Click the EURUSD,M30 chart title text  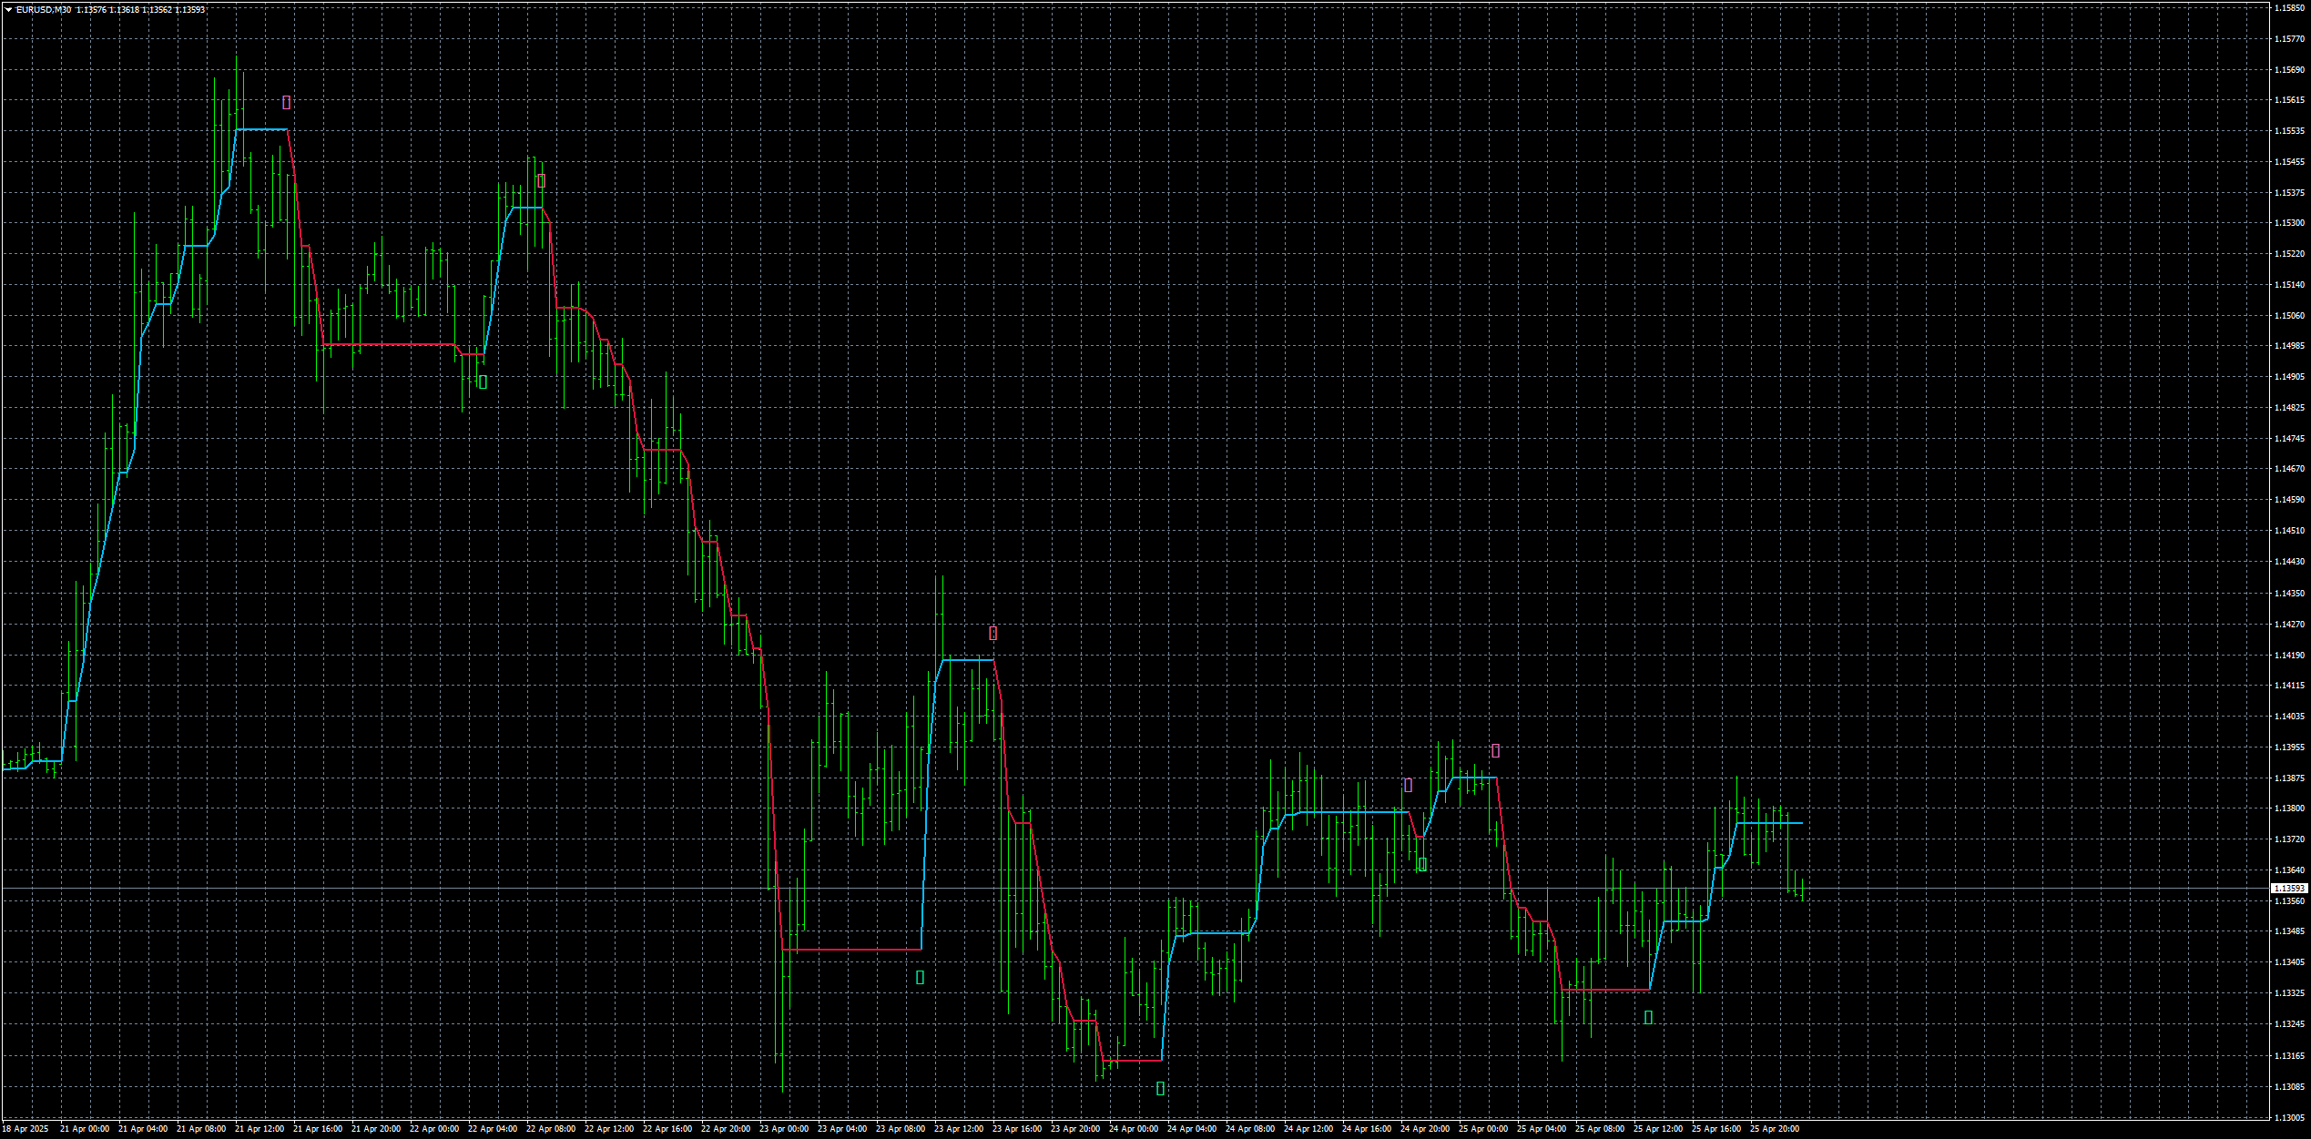pyautogui.click(x=44, y=10)
